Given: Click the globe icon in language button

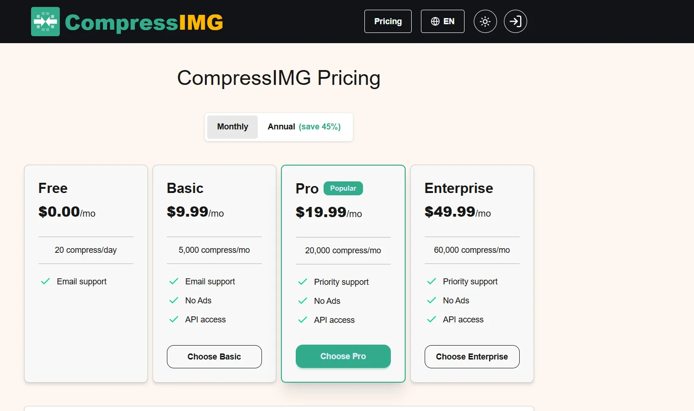Looking at the screenshot, I should (x=435, y=21).
